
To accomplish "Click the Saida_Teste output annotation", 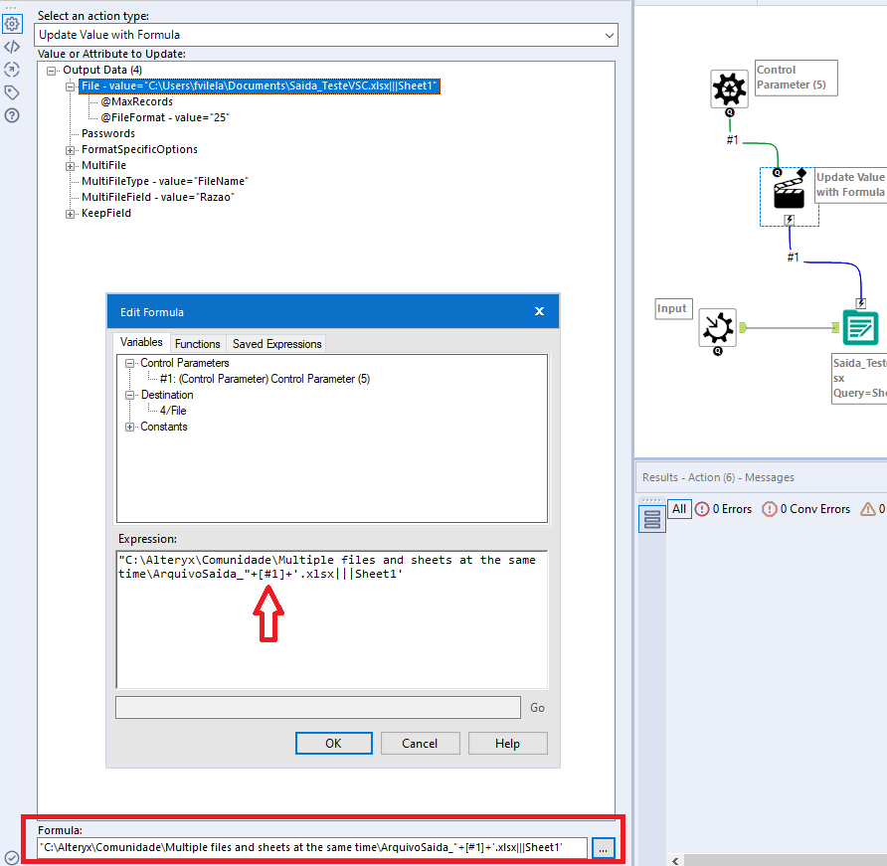I will (x=859, y=379).
